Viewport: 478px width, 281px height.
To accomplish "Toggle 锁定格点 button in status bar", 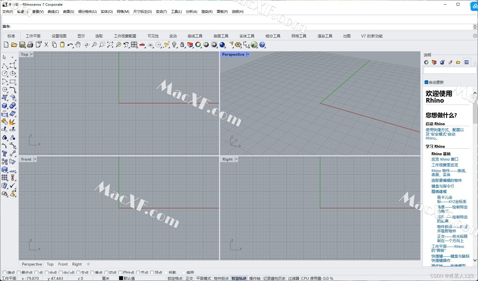I will coord(175,278).
